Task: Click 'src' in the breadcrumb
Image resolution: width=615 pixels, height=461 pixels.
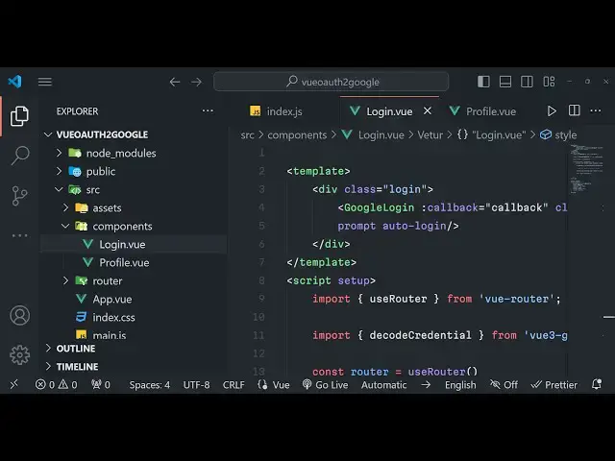Action: tap(248, 135)
